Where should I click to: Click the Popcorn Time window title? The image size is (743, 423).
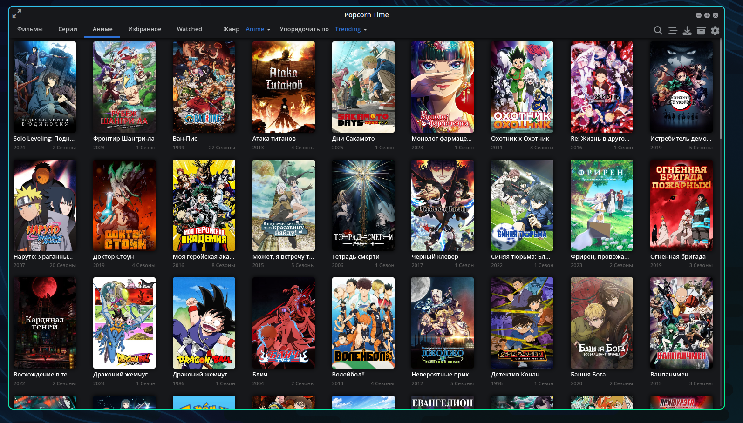click(x=367, y=15)
